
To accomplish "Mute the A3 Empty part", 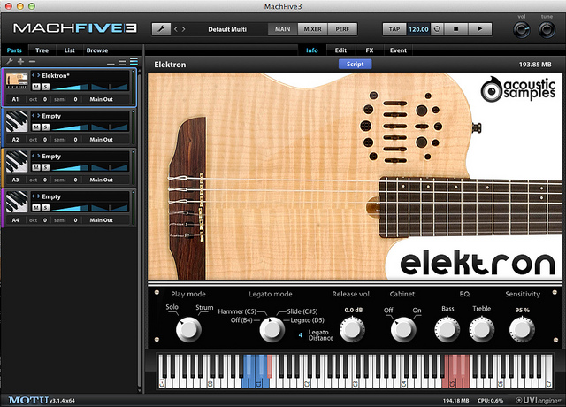I will tap(36, 167).
